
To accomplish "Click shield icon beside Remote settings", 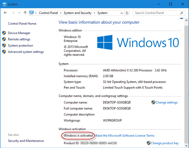I will (4, 39).
